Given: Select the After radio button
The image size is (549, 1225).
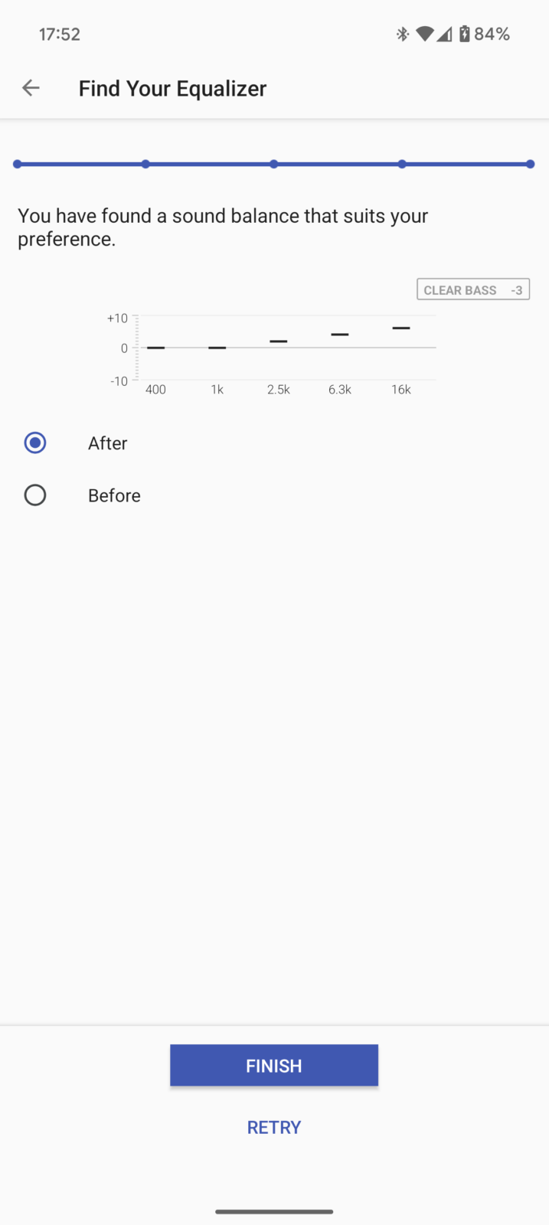Looking at the screenshot, I should coord(35,443).
